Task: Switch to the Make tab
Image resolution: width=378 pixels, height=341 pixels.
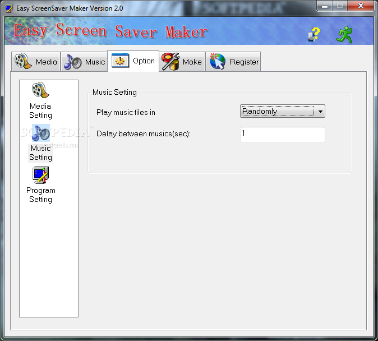Action: [x=182, y=62]
